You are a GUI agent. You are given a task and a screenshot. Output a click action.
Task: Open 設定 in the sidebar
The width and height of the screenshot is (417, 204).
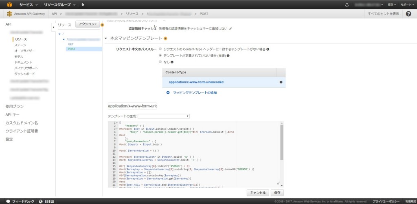coord(9,140)
